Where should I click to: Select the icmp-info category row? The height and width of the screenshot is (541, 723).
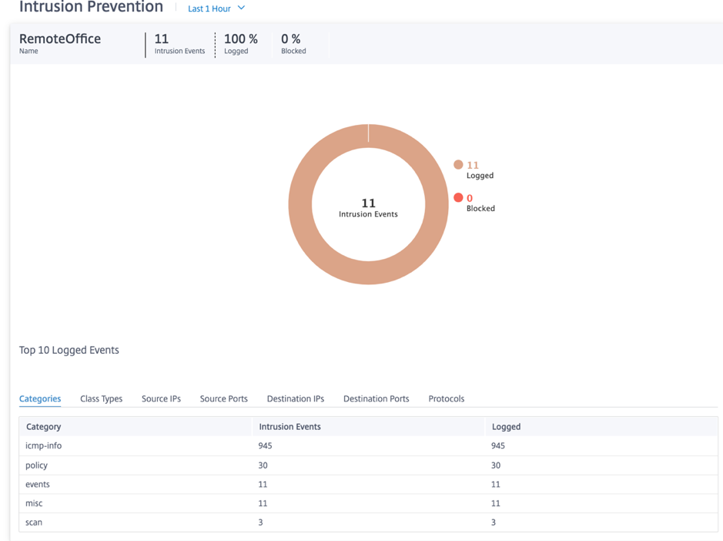click(x=368, y=446)
